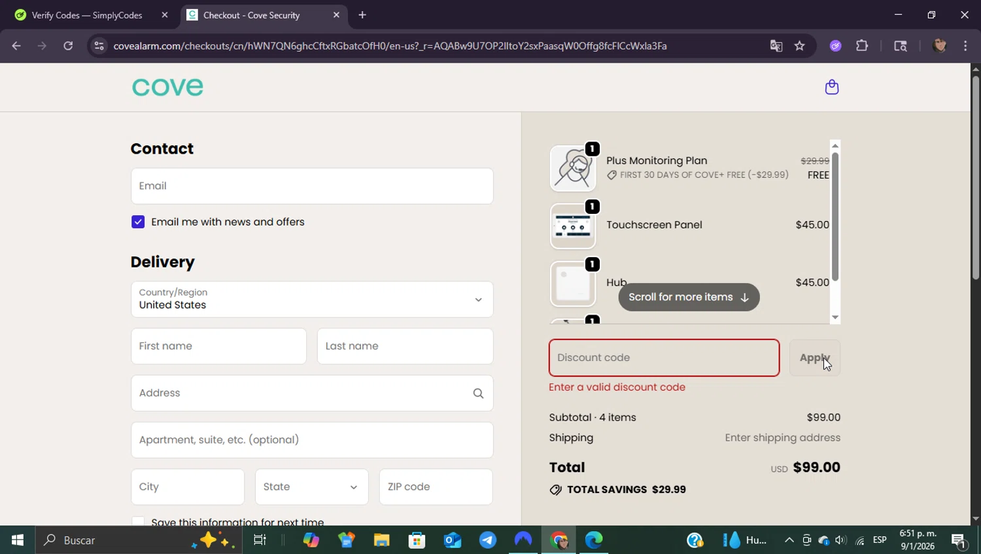The height and width of the screenshot is (554, 981).
Task: Open the Windows notification center
Action: coord(959,540)
